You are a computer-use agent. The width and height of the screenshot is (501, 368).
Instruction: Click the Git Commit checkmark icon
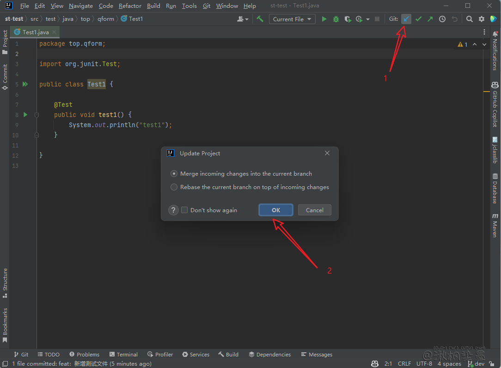coord(418,19)
